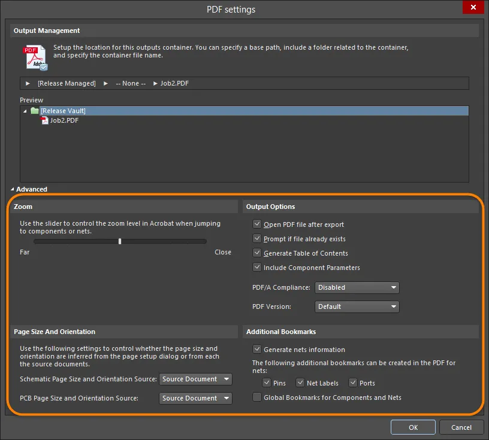Confirm settings with the OK button

click(x=413, y=427)
